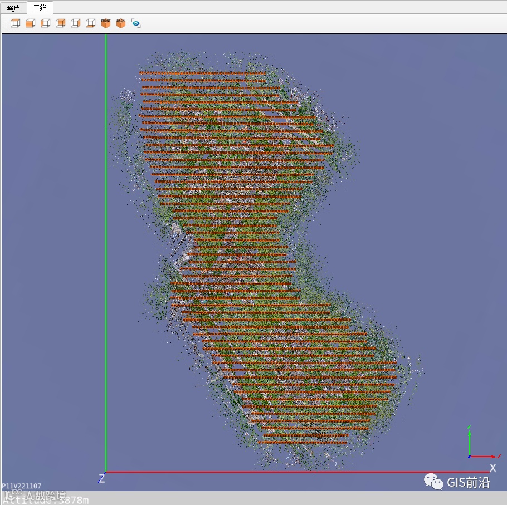Viewport: 507px width, 505px height.
Task: Switch to right side view cube icon
Action: tap(75, 23)
